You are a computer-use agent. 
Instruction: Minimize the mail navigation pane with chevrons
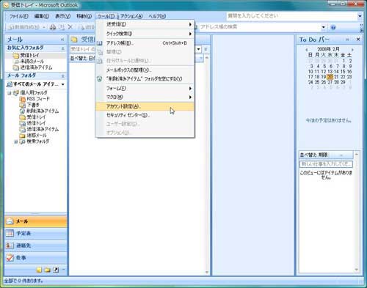click(x=62, y=40)
